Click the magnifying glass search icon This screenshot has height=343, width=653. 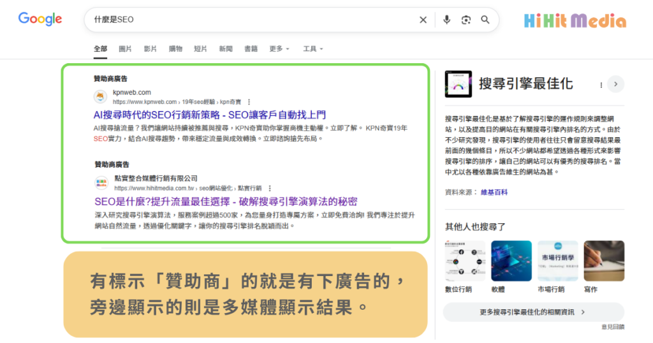click(x=485, y=20)
